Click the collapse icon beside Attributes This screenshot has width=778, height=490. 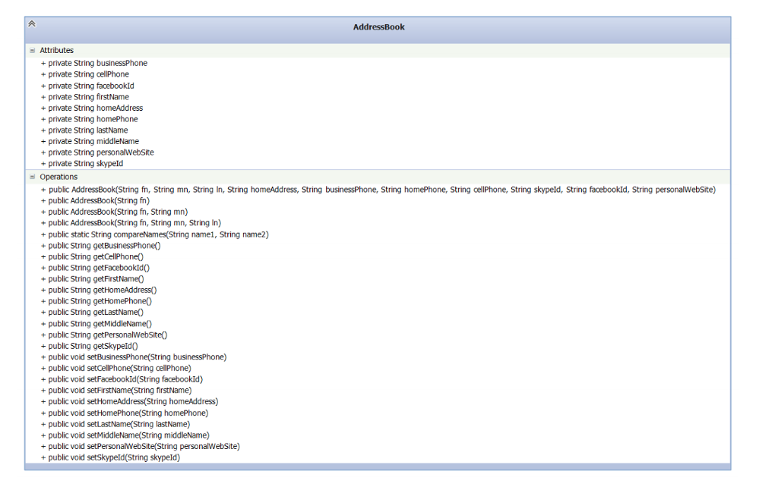(31, 50)
